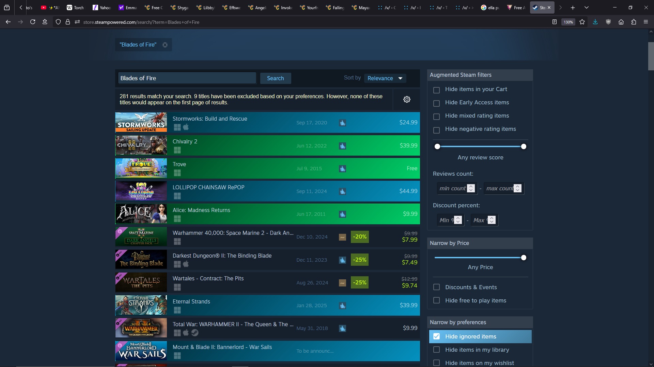Open LOLLIPOP CHAINSAW RePOP result
Viewport: 654px width, 367px height.
tap(267, 191)
